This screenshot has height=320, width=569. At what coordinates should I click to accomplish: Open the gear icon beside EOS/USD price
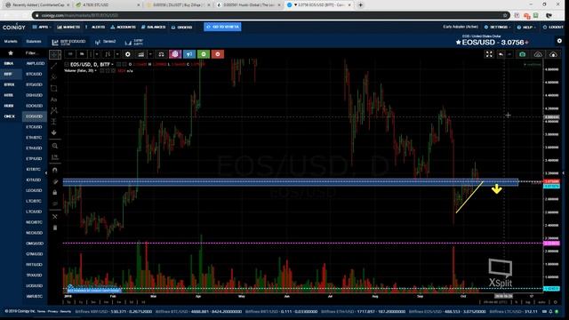(559, 41)
